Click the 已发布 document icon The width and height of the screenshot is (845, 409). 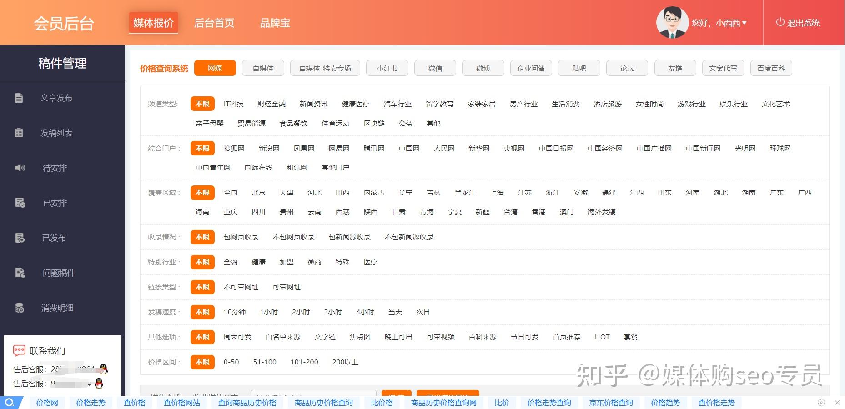tap(20, 238)
